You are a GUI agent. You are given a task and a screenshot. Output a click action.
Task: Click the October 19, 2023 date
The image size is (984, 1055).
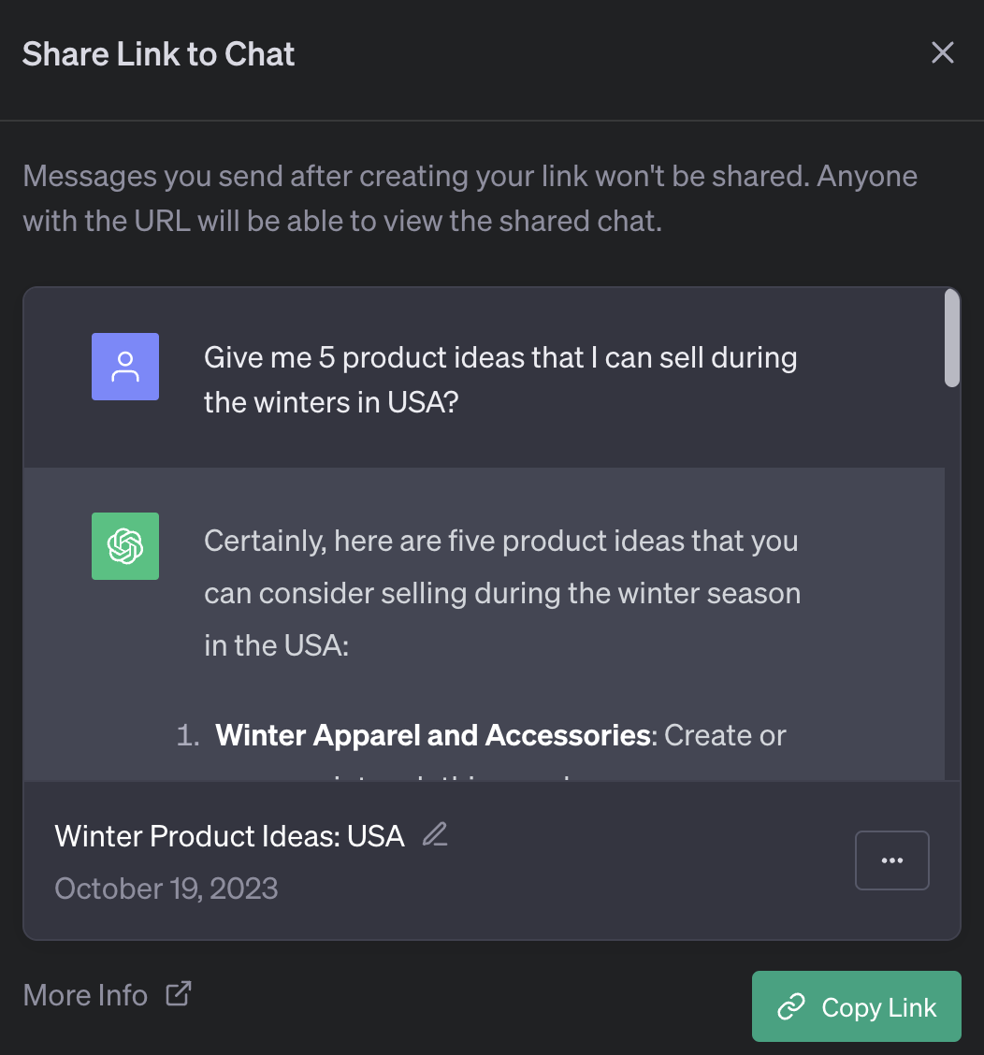coord(166,888)
